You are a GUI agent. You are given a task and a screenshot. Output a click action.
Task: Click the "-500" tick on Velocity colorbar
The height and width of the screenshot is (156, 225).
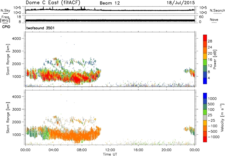point(213,132)
